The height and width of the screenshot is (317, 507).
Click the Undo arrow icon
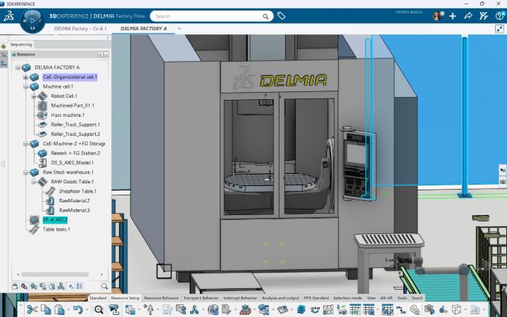77,309
